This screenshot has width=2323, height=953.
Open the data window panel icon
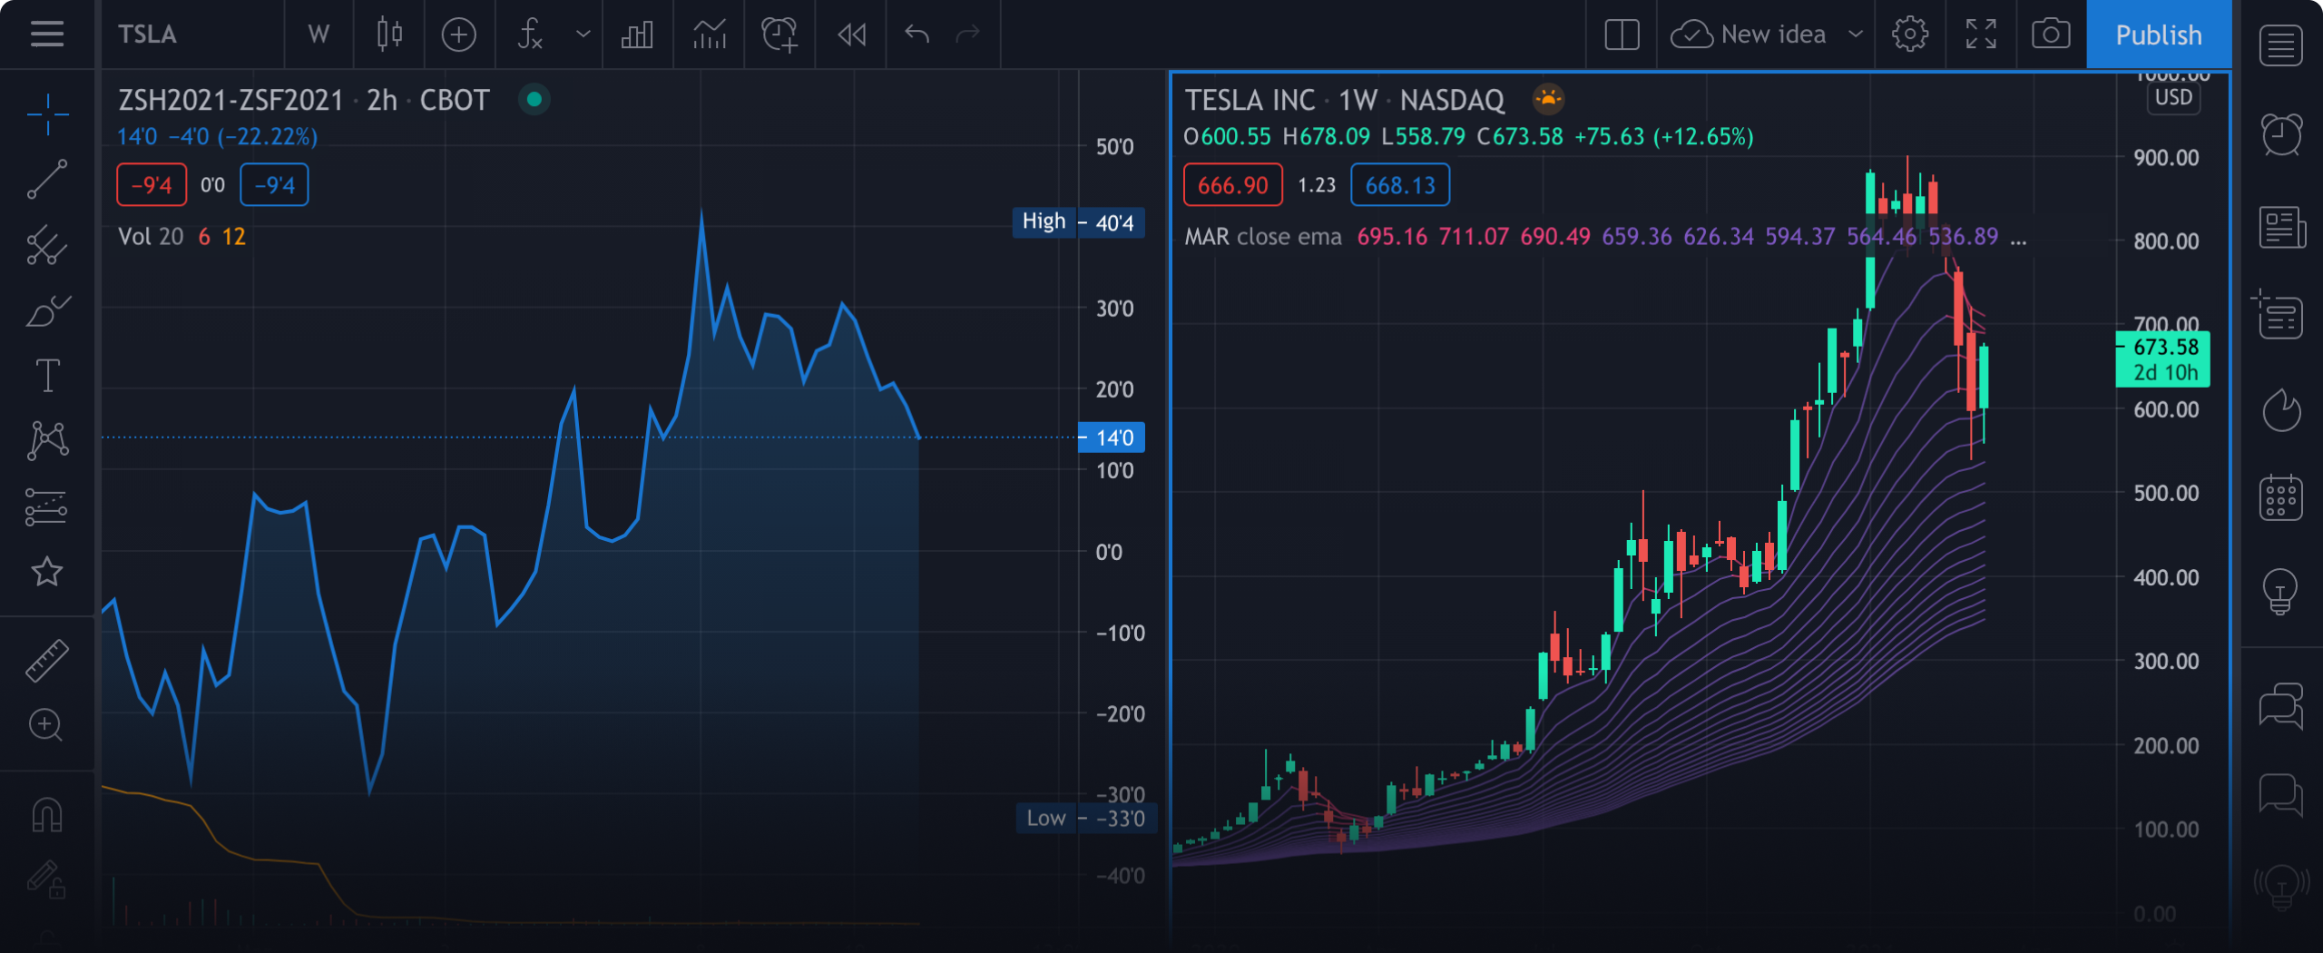2279,314
